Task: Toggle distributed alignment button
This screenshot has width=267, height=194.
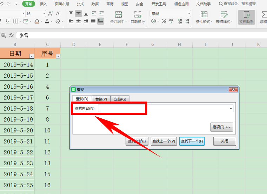Action: click(x=101, y=21)
